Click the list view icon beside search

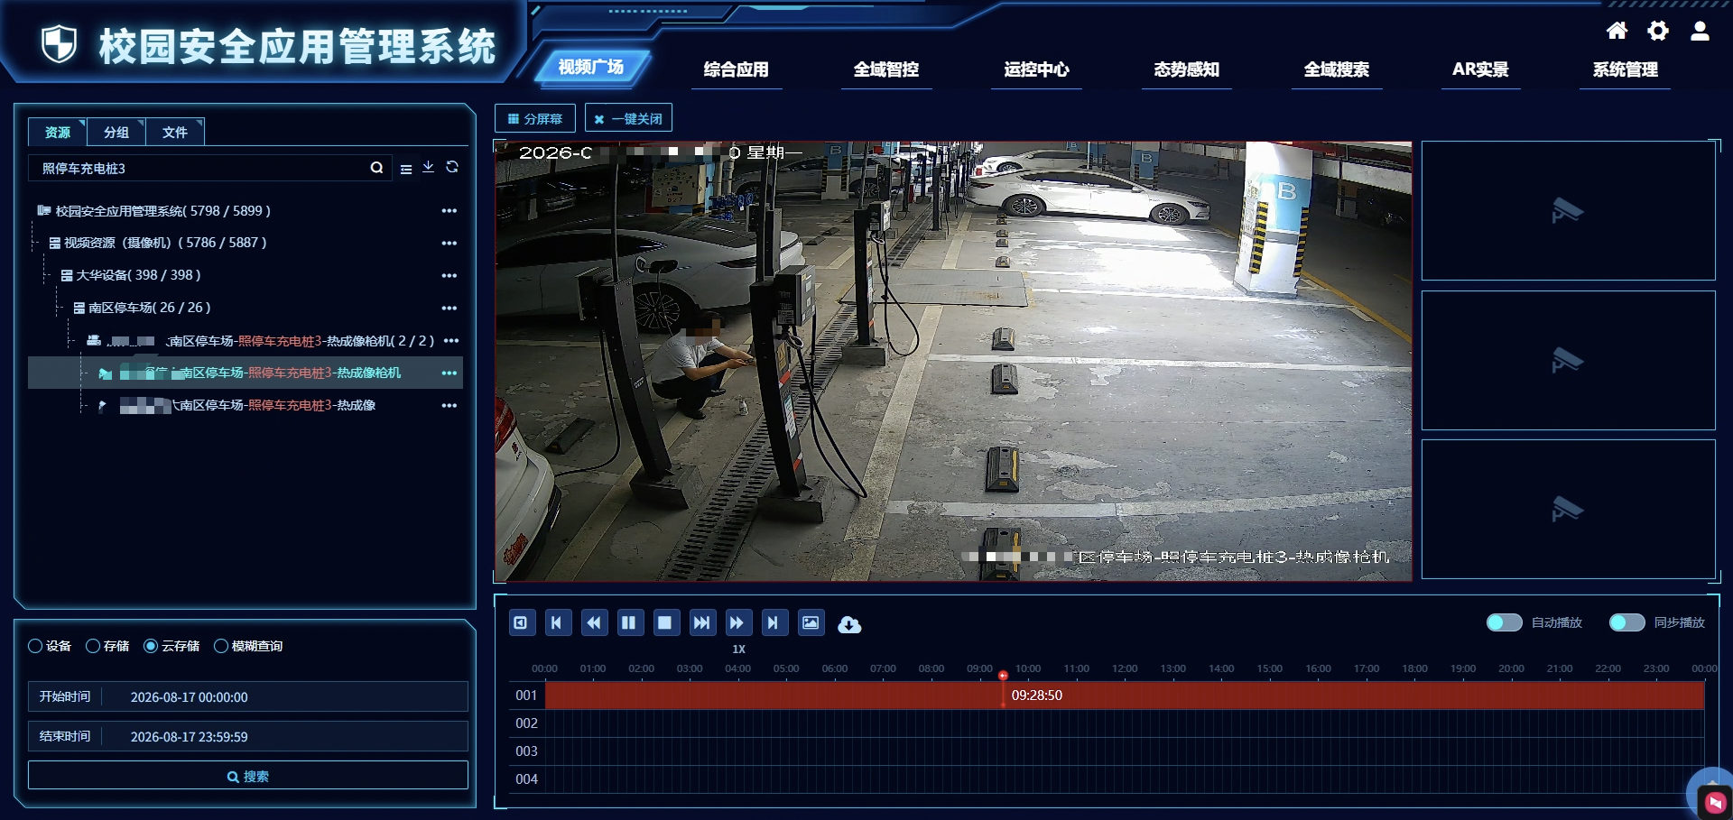pyautogui.click(x=406, y=169)
